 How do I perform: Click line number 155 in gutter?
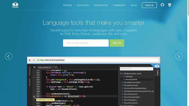38,80
